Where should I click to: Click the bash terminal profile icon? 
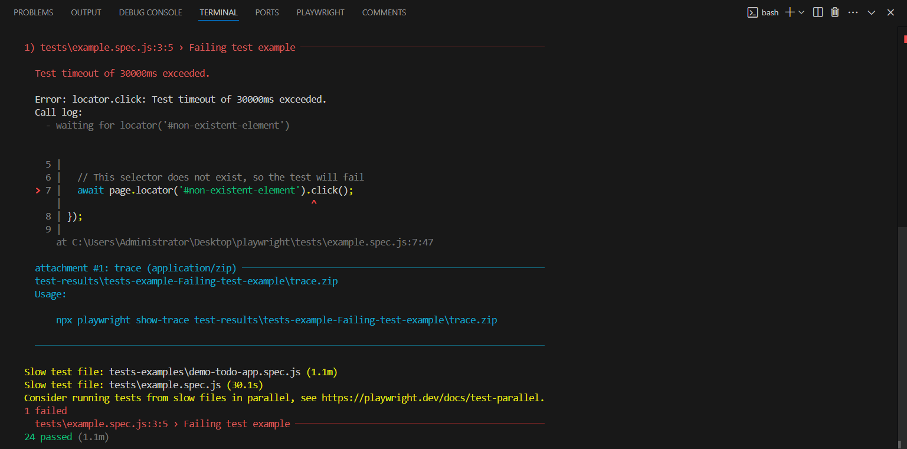(752, 12)
